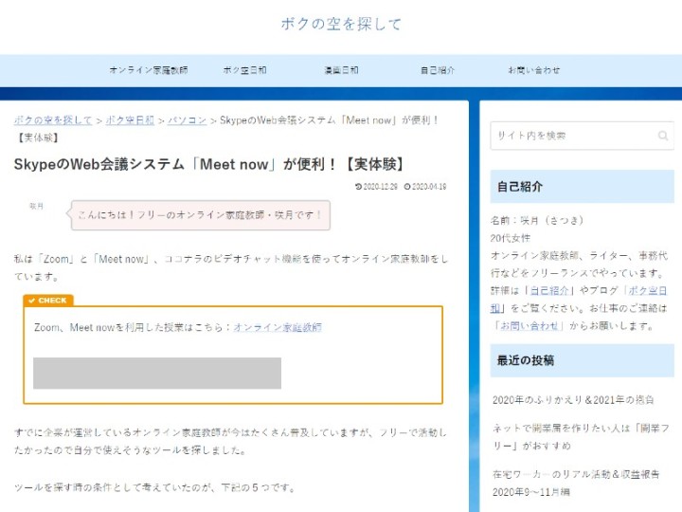This screenshot has width=682, height=512.
Task: Follow the ボク空日和 breadcrumb link
Action: 130,120
